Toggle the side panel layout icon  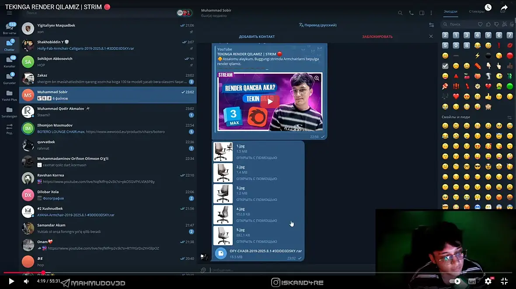tap(422, 13)
